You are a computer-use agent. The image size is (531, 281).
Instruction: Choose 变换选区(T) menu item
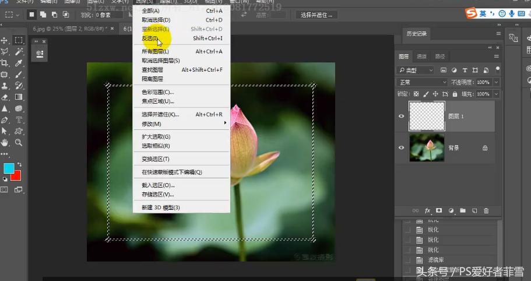(x=181, y=159)
